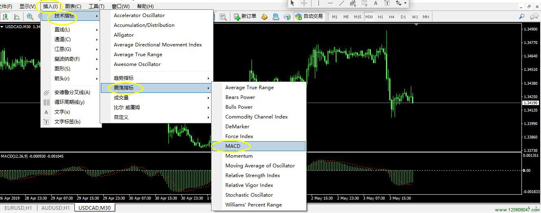Expand the 斐波纳奇(F) submenu
This screenshot has height=213, width=541.
click(71, 59)
